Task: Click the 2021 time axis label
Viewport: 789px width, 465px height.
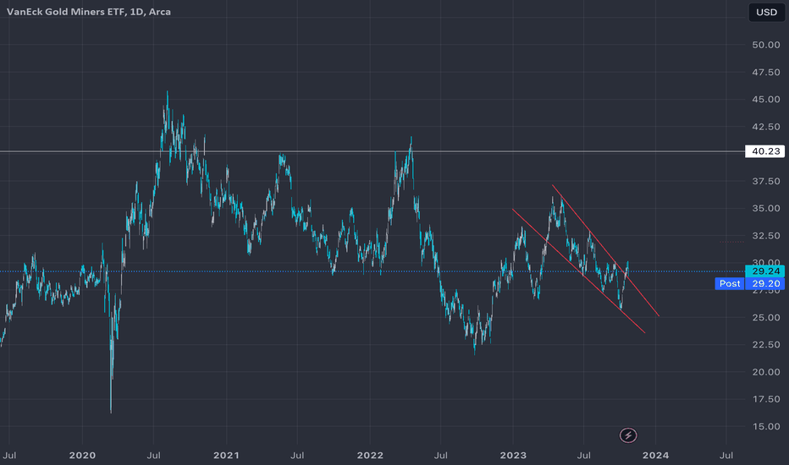Action: [226, 456]
